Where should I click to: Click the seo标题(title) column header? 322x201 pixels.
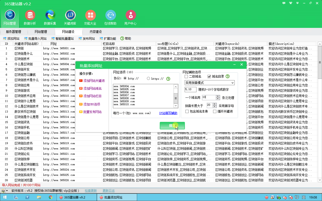tap(185, 44)
